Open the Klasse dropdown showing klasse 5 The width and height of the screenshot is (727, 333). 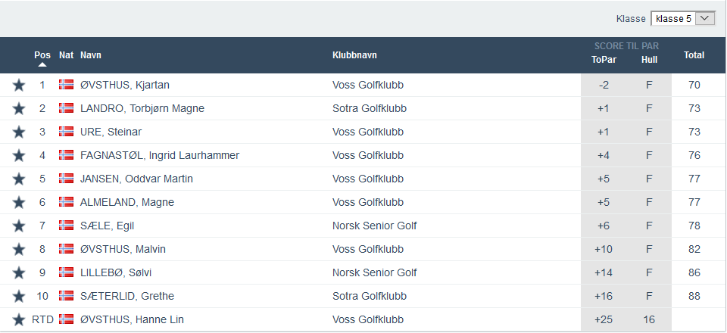point(682,18)
